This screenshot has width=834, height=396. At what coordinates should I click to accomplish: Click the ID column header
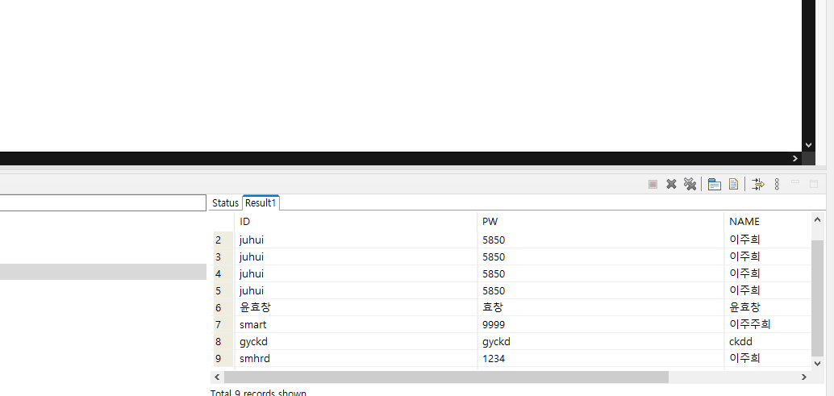356,222
